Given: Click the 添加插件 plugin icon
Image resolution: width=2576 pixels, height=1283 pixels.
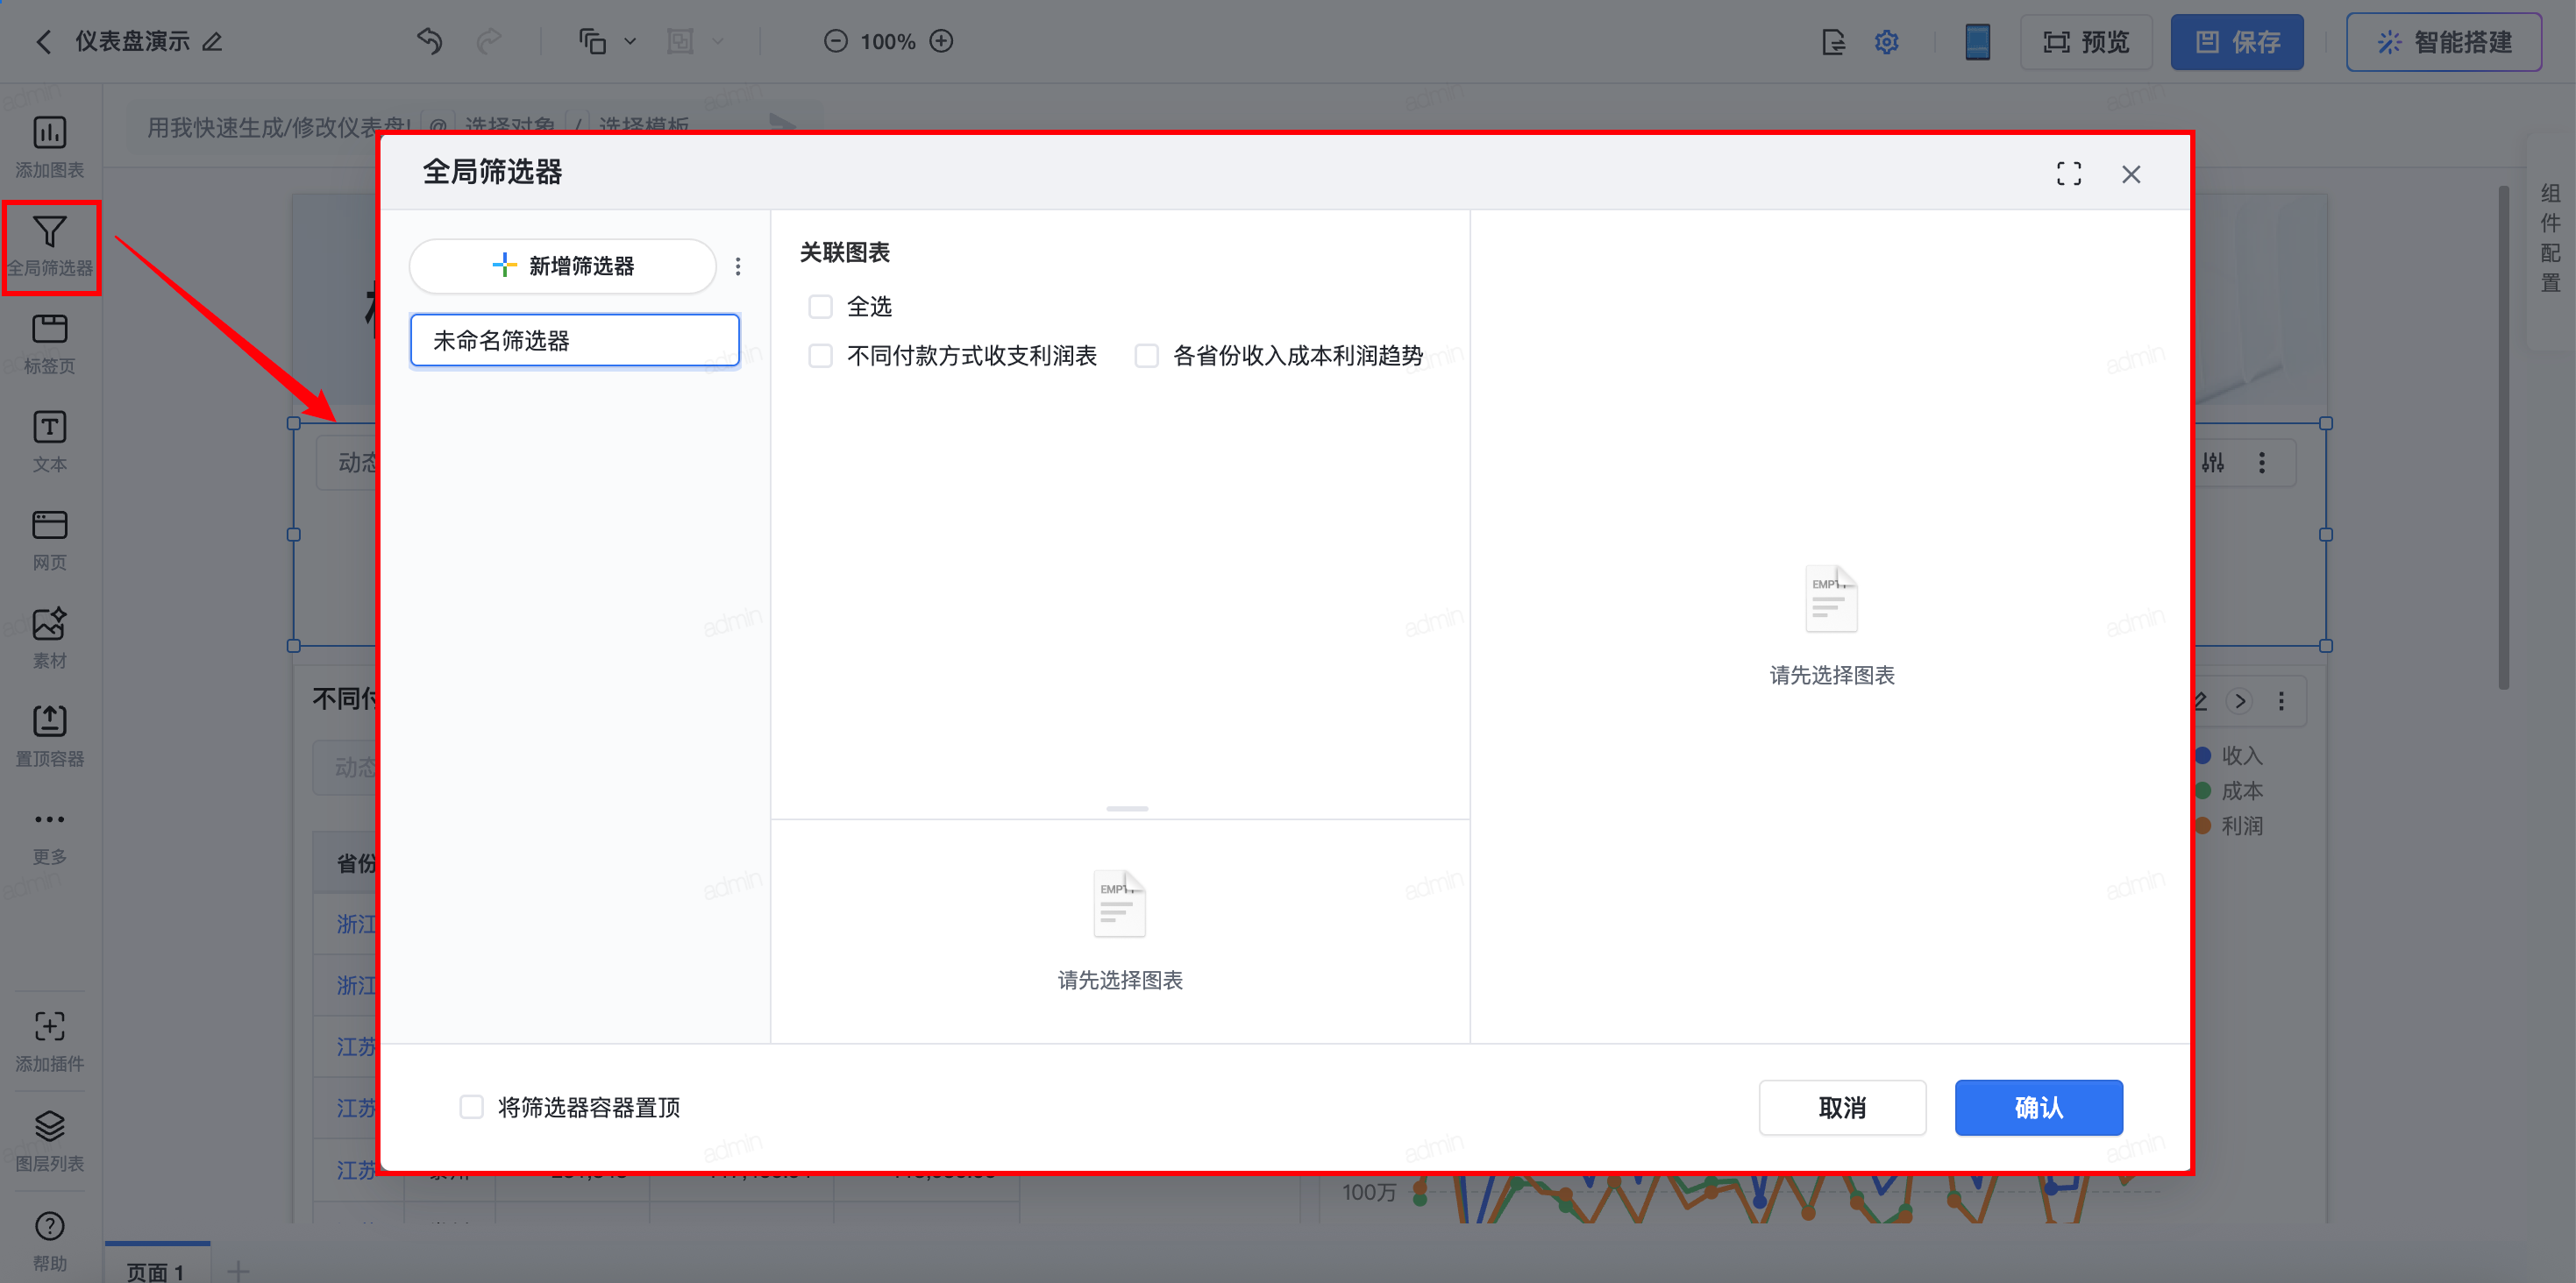Looking at the screenshot, I should tap(49, 1040).
